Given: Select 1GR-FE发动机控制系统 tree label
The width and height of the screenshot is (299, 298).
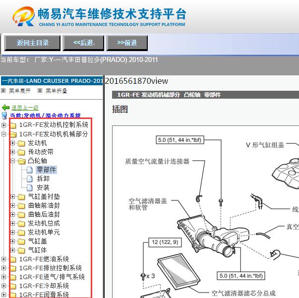Looking at the screenshot, I should (x=54, y=124).
